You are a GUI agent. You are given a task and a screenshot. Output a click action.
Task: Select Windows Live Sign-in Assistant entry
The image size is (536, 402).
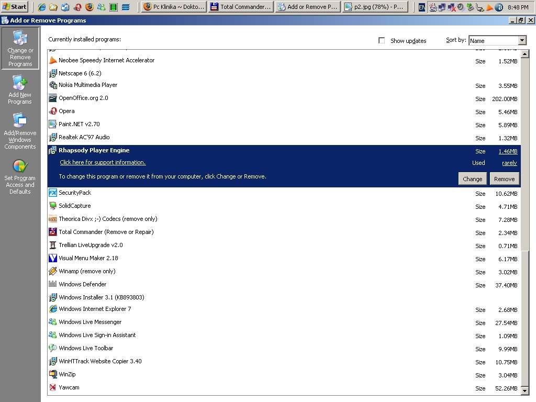[284, 335]
